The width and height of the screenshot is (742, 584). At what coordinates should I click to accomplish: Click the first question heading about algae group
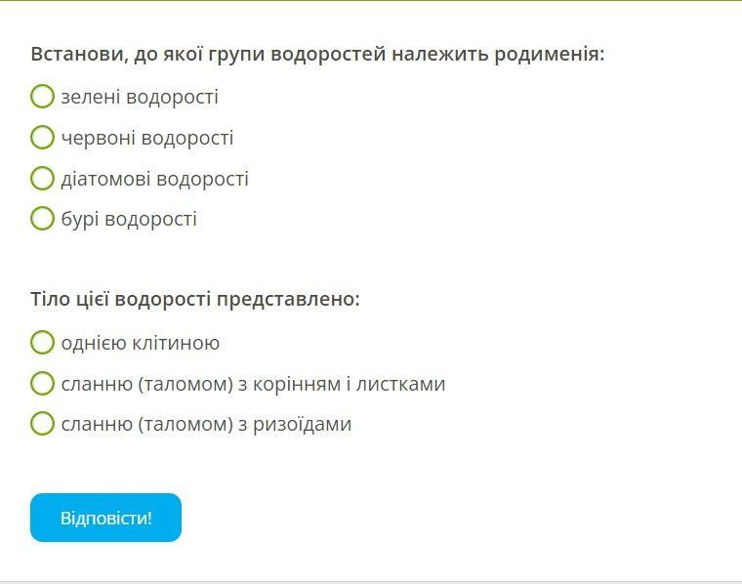317,54
